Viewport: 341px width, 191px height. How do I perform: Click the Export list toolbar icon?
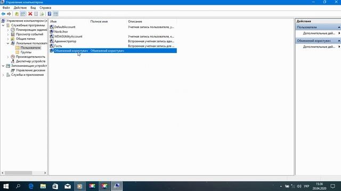click(x=42, y=14)
